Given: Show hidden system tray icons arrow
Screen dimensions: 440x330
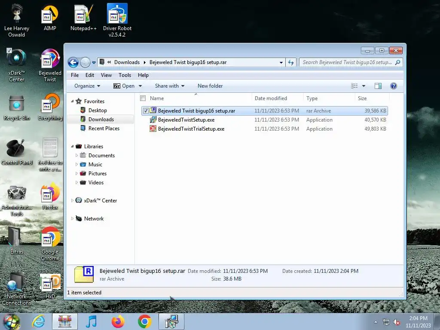Looking at the screenshot, I should tap(376, 322).
